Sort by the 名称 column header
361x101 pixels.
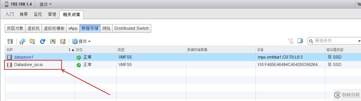(x=40, y=50)
